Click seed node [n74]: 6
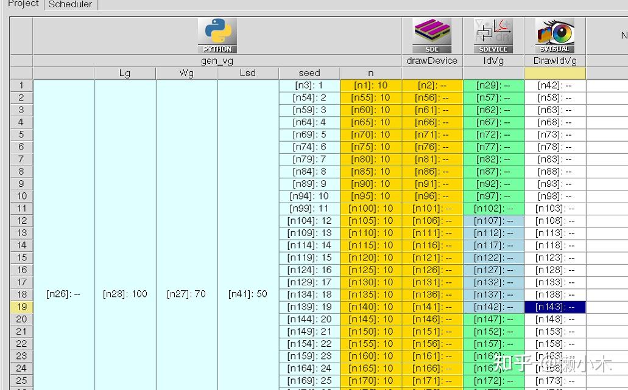Screen dimensions: 628x390 (309, 147)
